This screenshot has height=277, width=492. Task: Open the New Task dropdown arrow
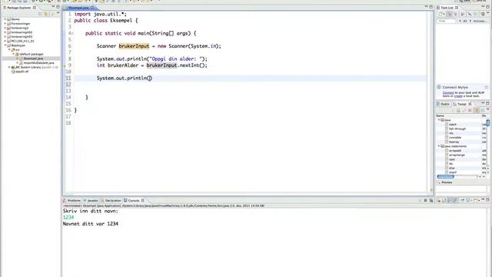(444, 14)
